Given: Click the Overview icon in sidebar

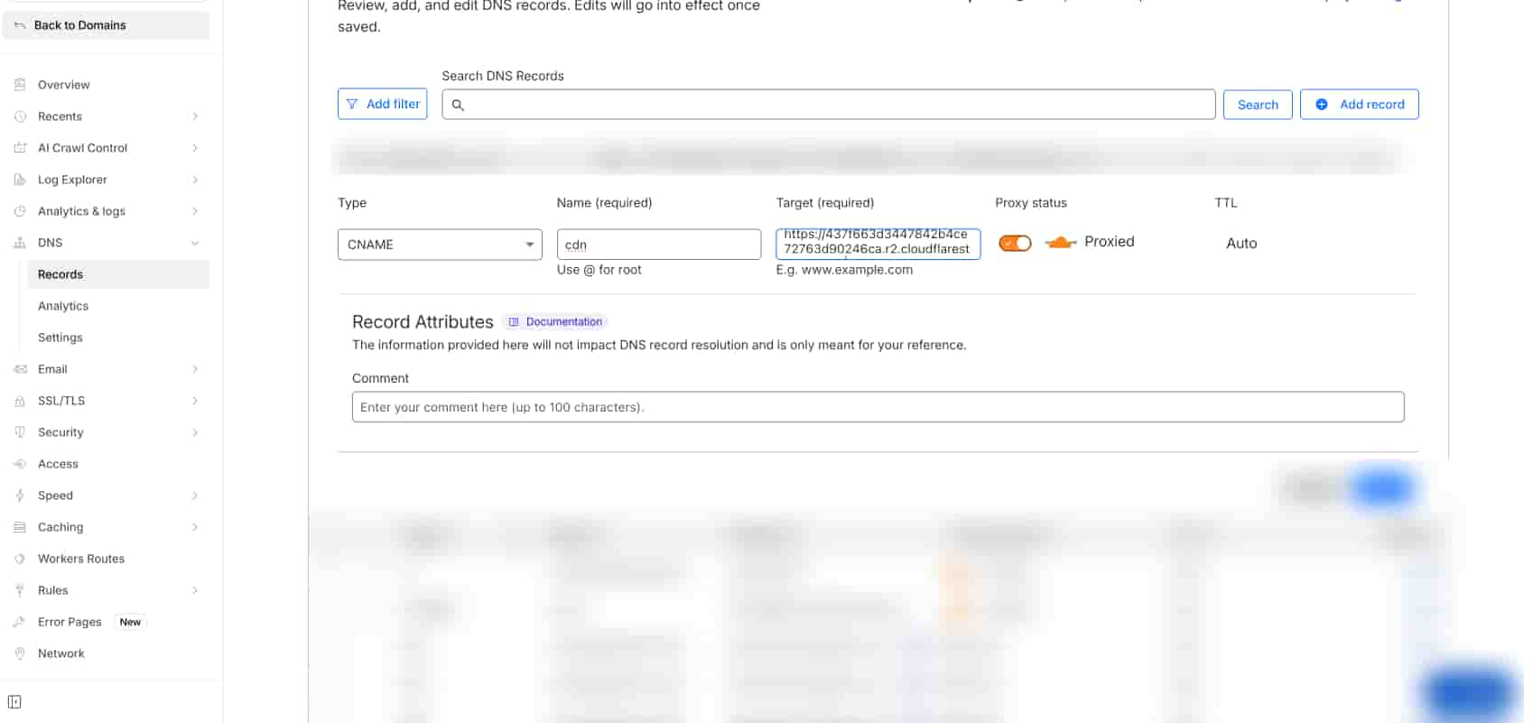Looking at the screenshot, I should (x=20, y=85).
